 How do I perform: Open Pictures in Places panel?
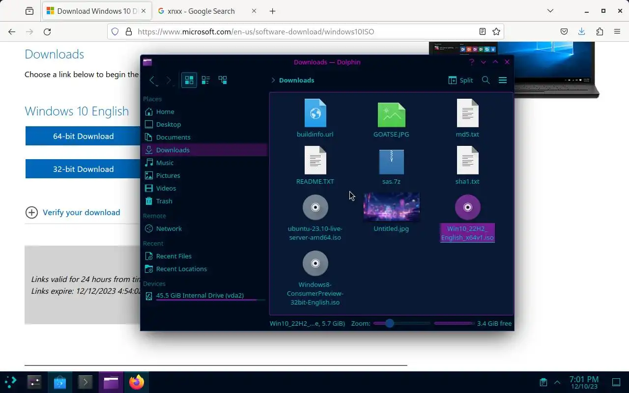(204, 175)
